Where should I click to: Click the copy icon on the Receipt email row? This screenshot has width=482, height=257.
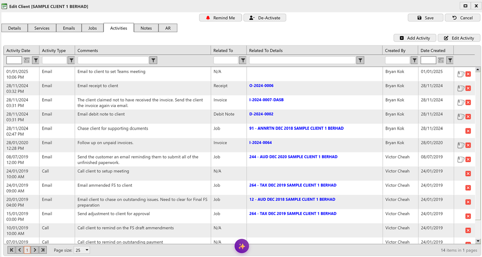click(461, 88)
